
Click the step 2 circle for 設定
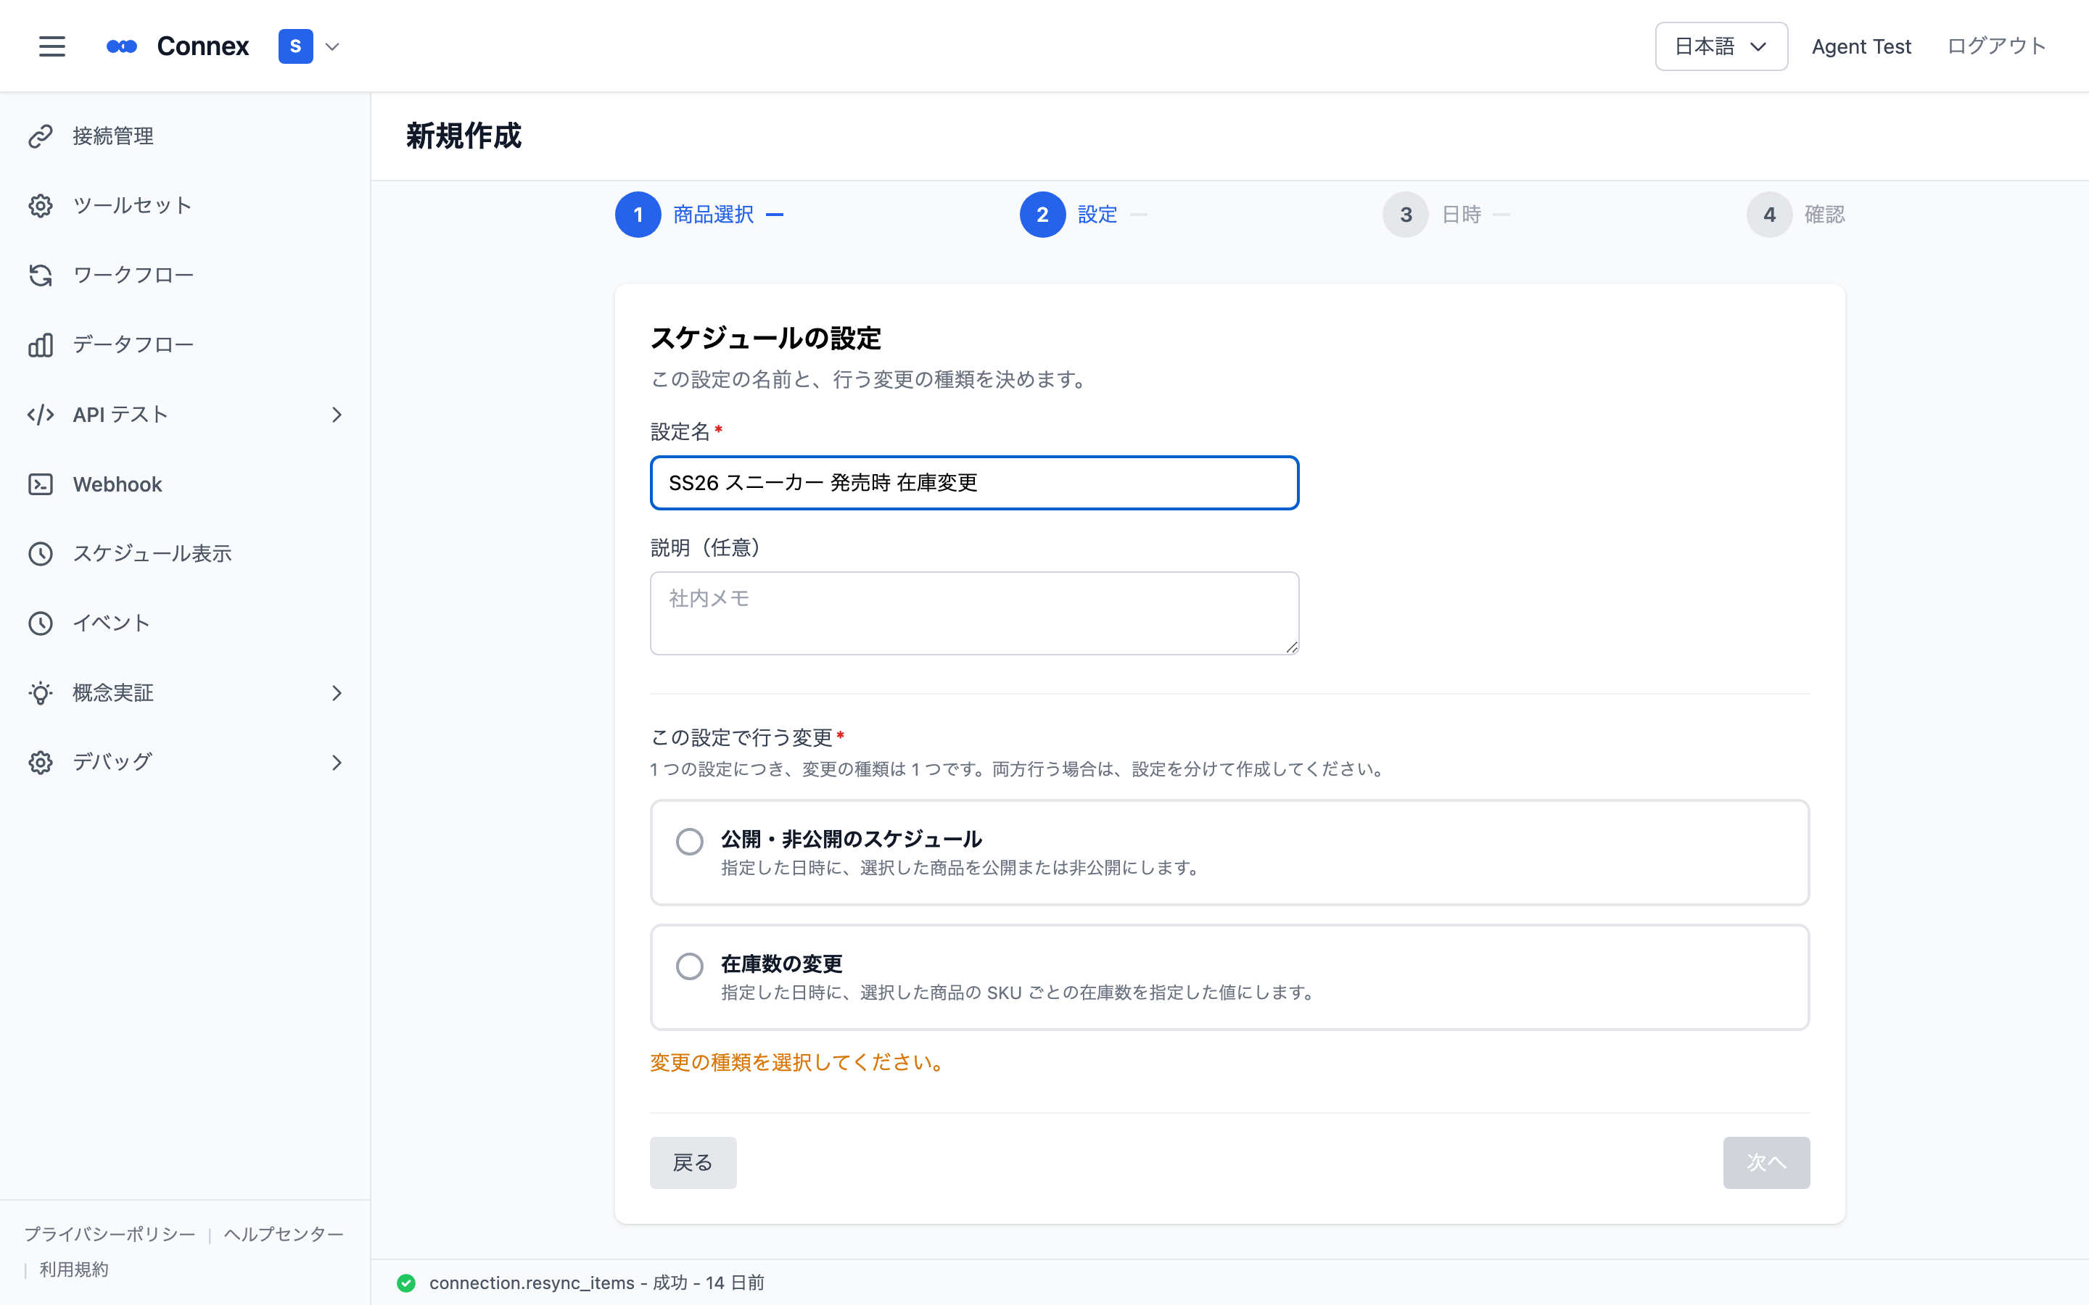1043,214
